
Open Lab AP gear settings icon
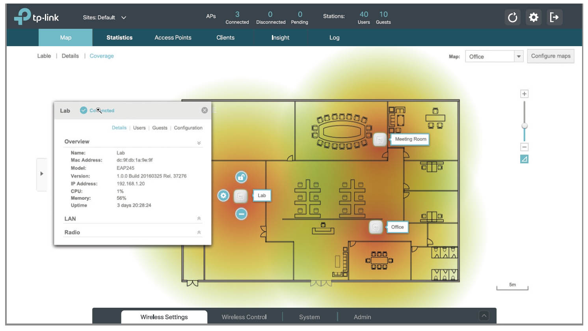[x=223, y=195]
